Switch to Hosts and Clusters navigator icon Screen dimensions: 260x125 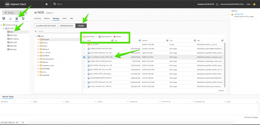click(x=4, y=18)
